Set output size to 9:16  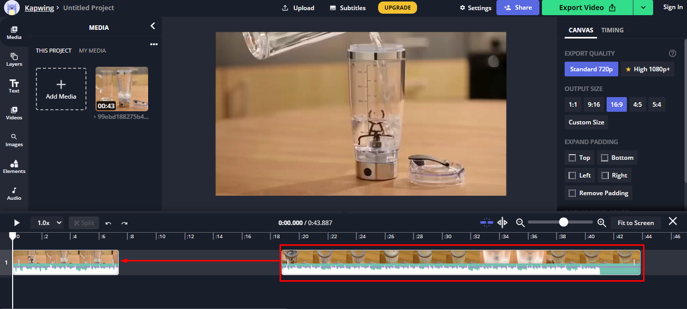pyautogui.click(x=593, y=104)
